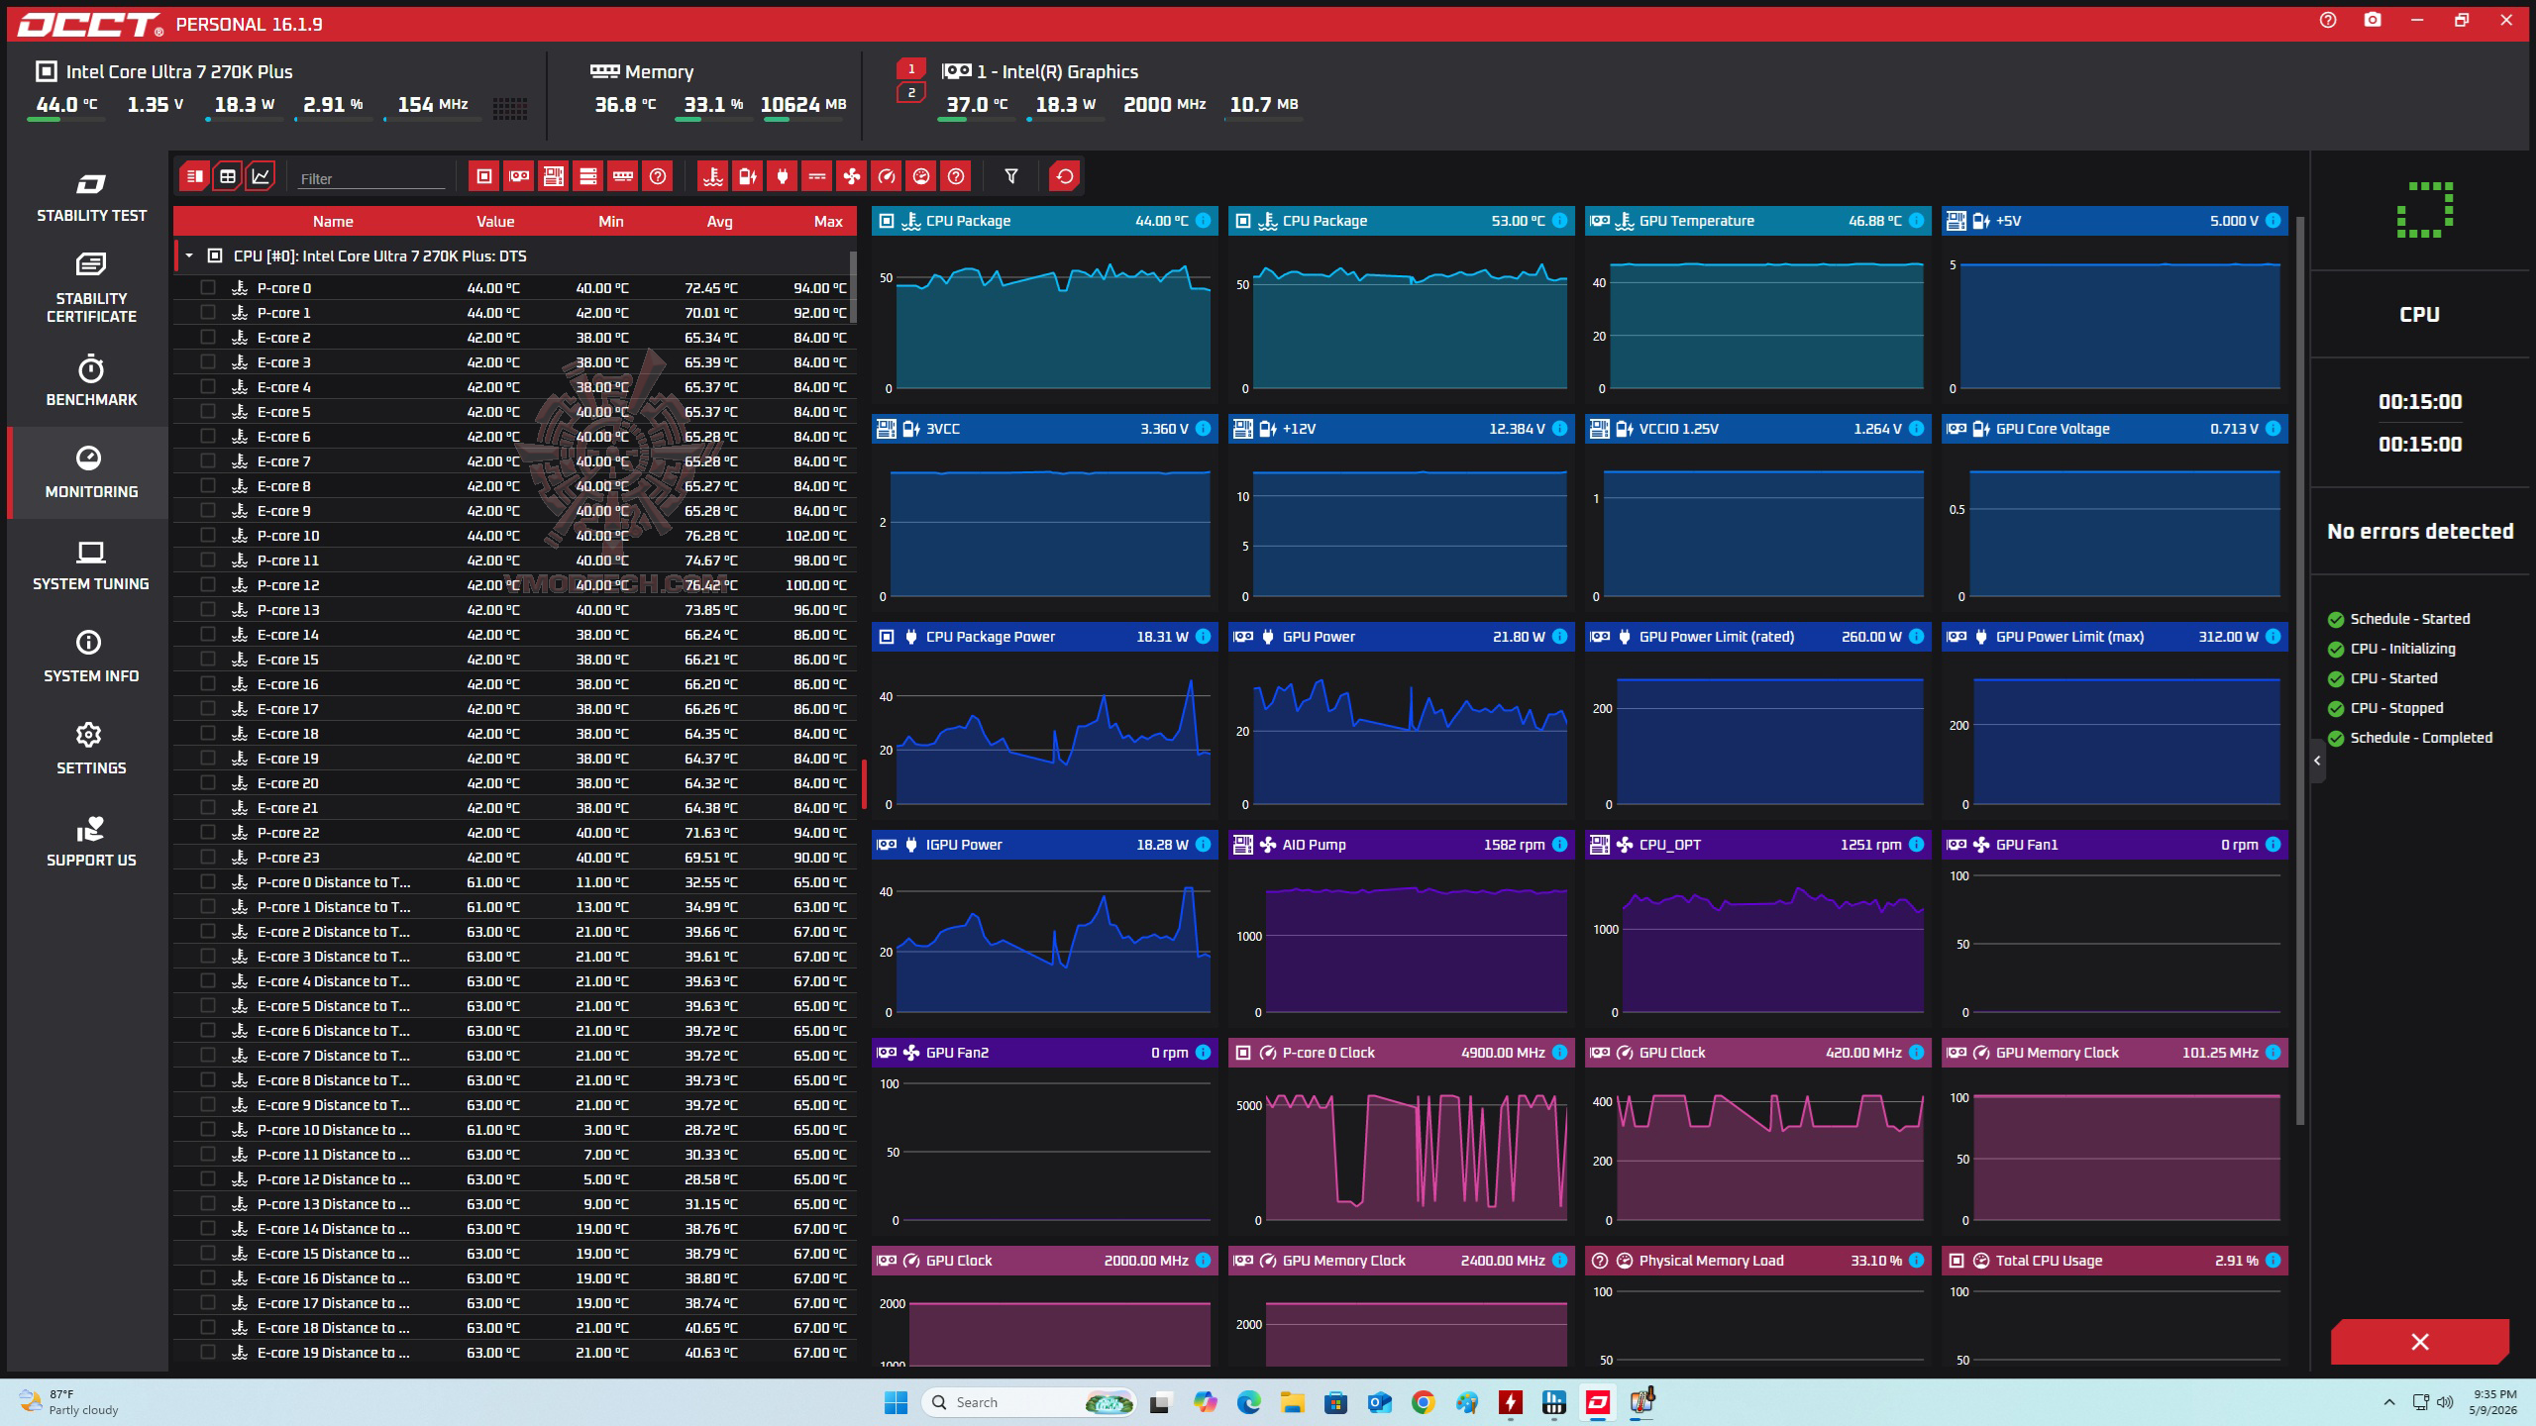
Task: Check the P-core 0 sensor checkbox
Action: 207,288
